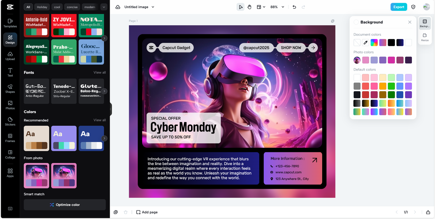Image resolution: width=435 pixels, height=219 pixels.
Task: Open the Apps sidebar panel
Action: [x=10, y=173]
